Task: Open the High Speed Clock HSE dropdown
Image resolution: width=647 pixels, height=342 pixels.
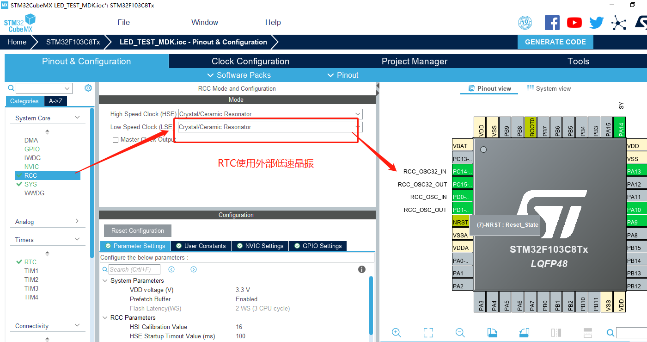Action: tap(357, 113)
